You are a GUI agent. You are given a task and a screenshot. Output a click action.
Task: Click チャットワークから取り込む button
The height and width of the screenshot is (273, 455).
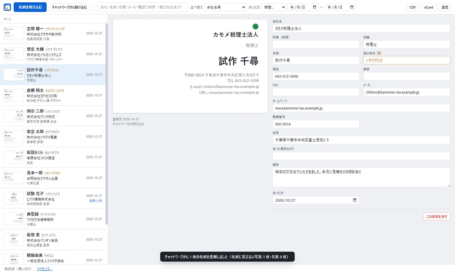[69, 7]
